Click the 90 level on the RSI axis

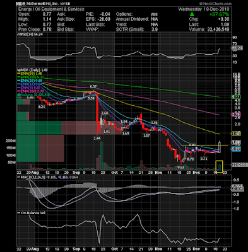click(235, 37)
